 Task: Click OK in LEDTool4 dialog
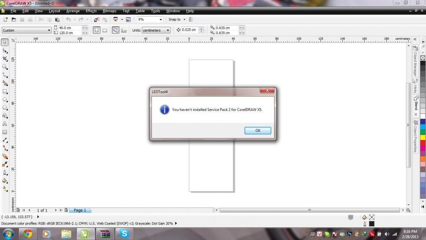pyautogui.click(x=258, y=130)
